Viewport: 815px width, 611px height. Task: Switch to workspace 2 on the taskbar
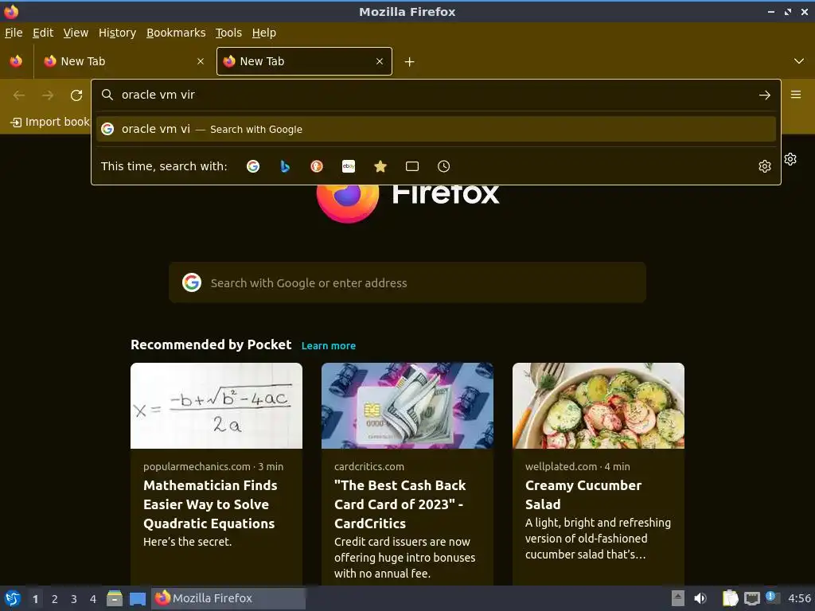[x=55, y=599]
